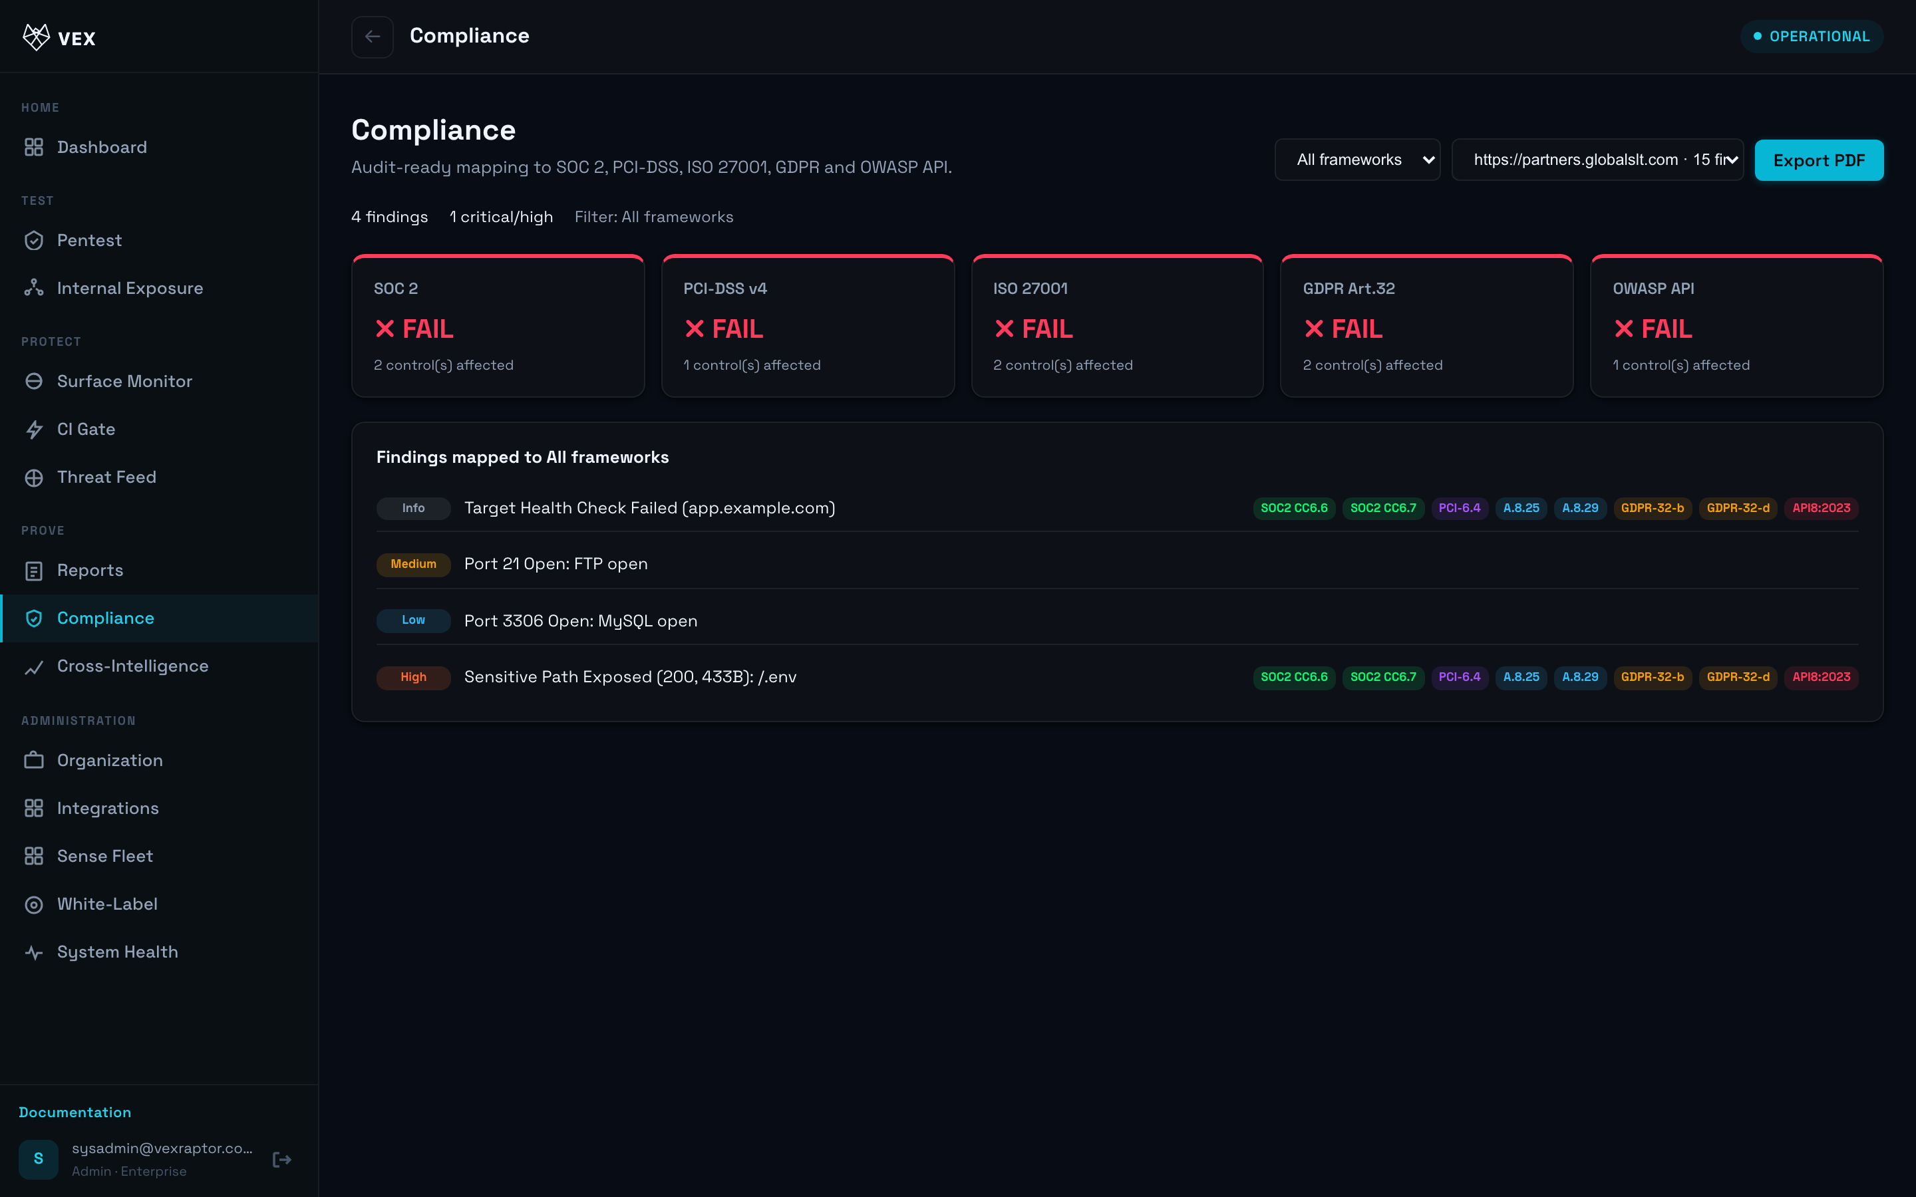Click the Sense Fleet grid icon

[x=34, y=856]
